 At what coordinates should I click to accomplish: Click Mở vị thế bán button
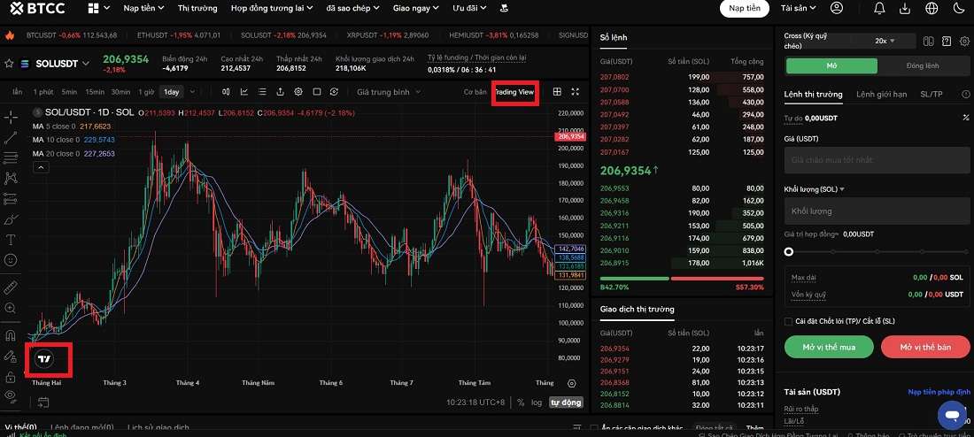pos(925,347)
